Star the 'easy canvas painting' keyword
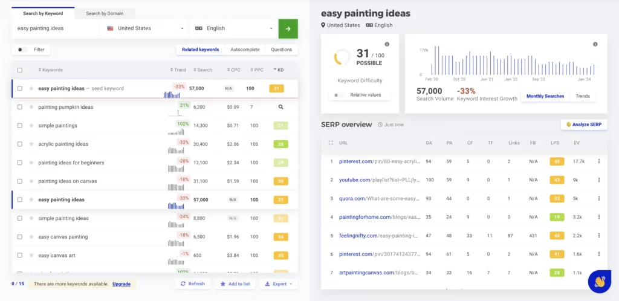619x301 pixels. 31,237
